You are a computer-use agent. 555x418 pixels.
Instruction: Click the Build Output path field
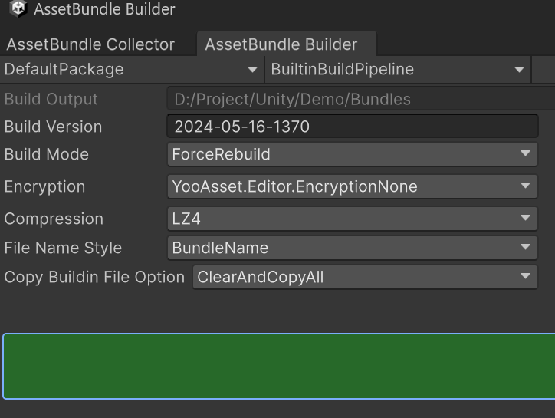click(360, 99)
